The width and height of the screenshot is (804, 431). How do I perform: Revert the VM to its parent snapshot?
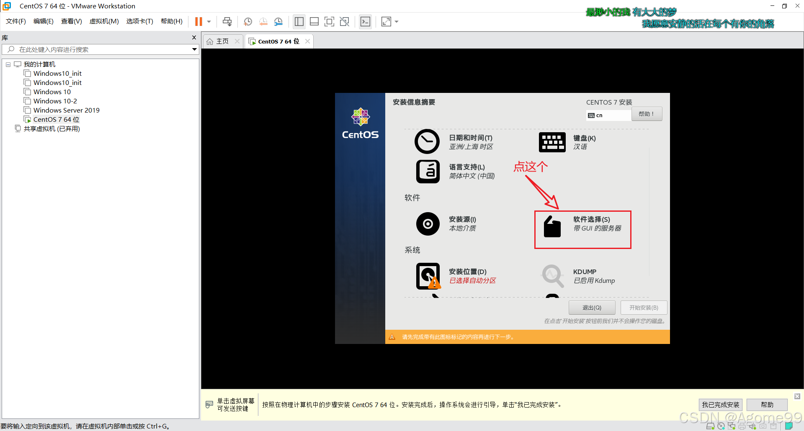click(263, 21)
